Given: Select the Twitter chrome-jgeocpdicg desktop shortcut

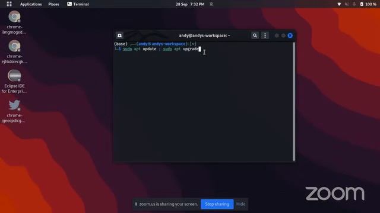Looking at the screenshot, I should [x=14, y=111].
